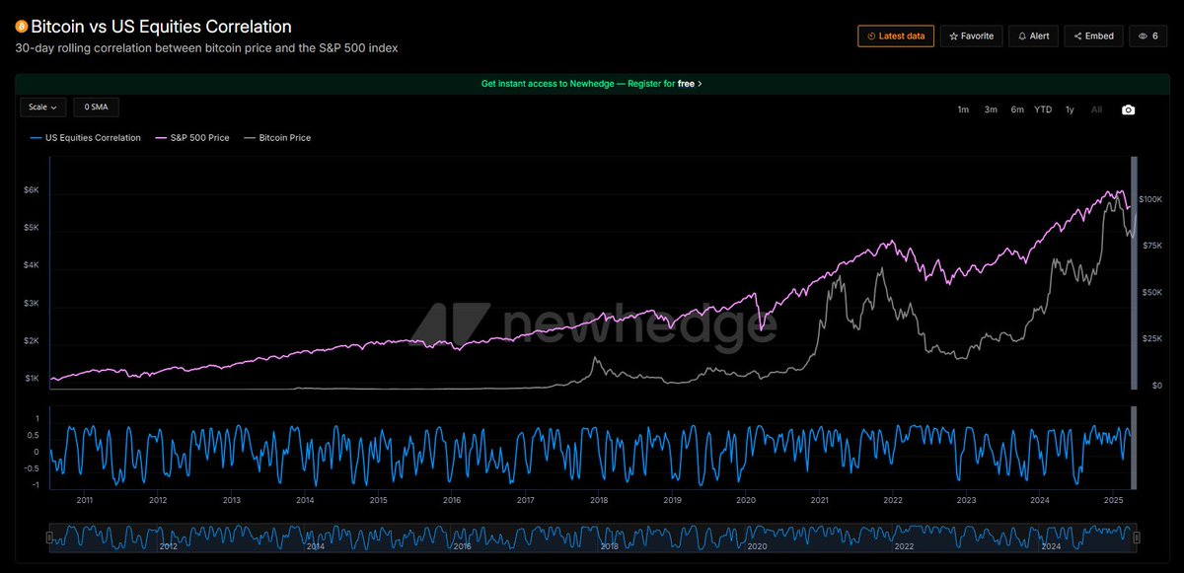Toggle S&P 500 Price series visibility
This screenshot has width=1184, height=573.
pyautogui.click(x=192, y=138)
